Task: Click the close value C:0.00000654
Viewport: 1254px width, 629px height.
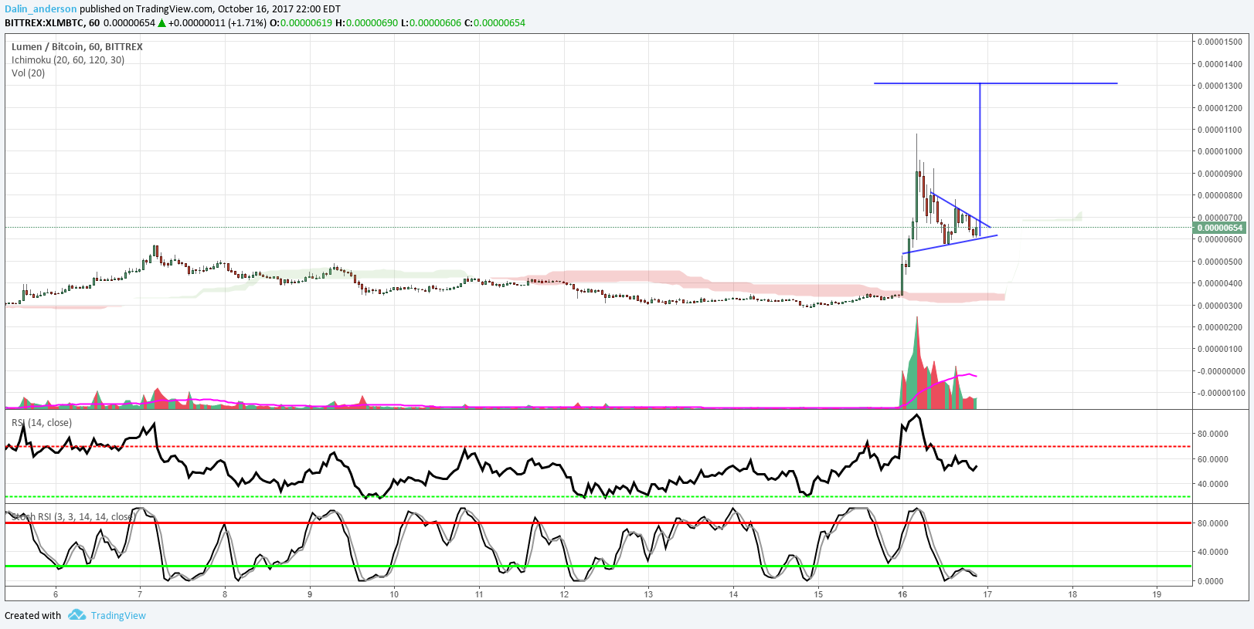Action: click(494, 22)
